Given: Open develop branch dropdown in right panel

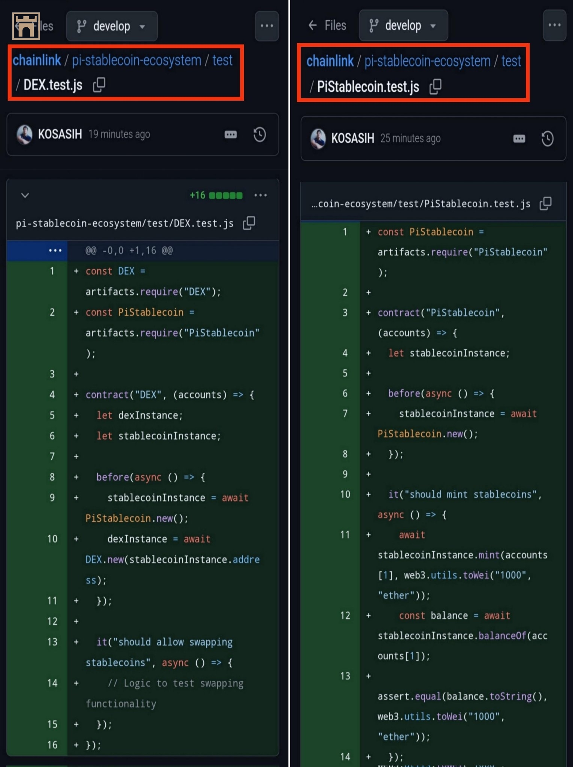Looking at the screenshot, I should click(403, 25).
